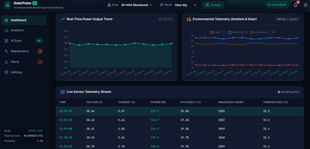Click last point on blue humidity line
This screenshot has width=310, height=149.
pos(297,38)
